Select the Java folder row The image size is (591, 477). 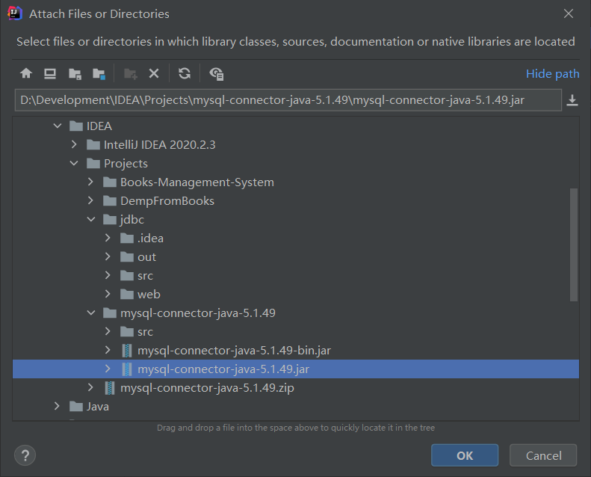(296, 407)
